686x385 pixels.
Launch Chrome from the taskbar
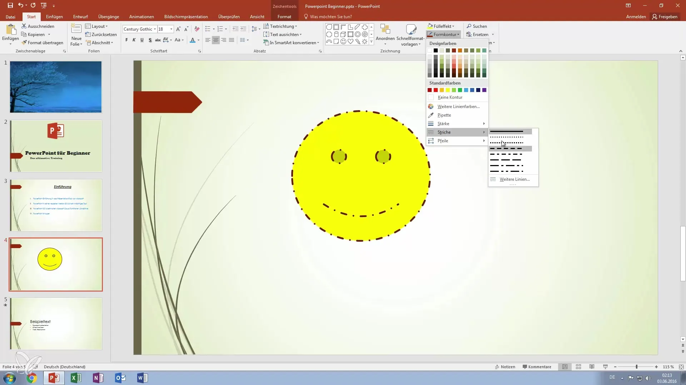coord(31,378)
